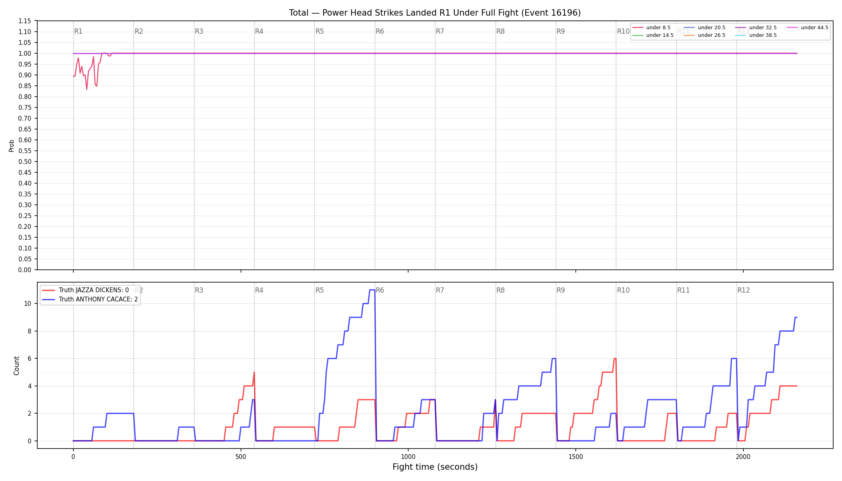
Task: Click the 0.50 tick on the Prob axis
Action: click(24, 162)
